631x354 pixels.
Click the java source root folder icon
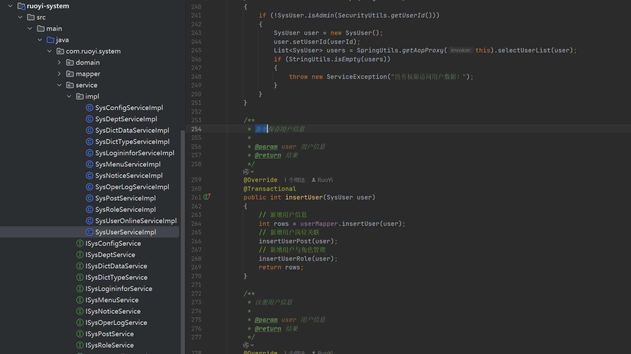pos(50,40)
